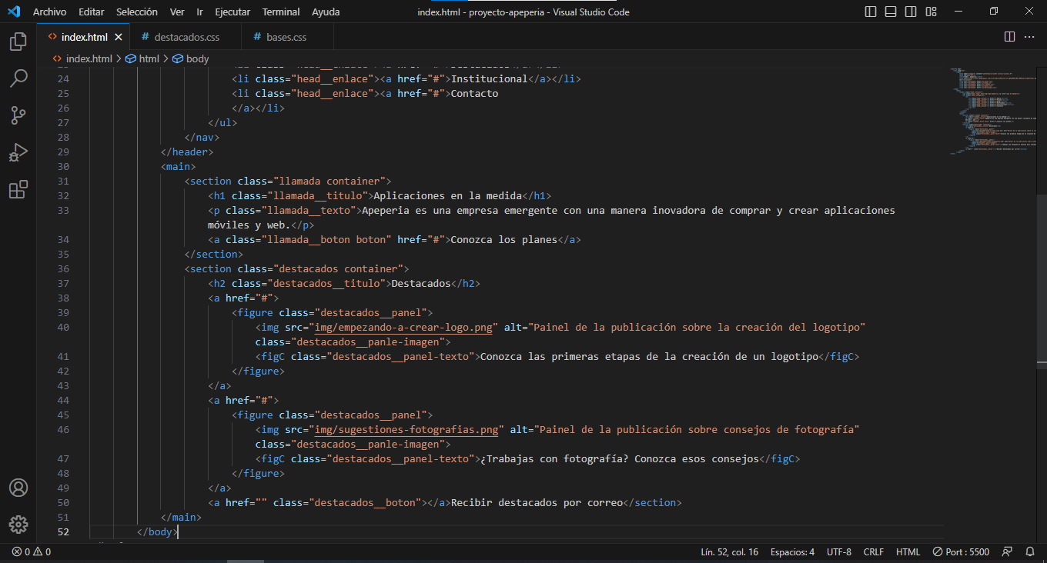This screenshot has height=563, width=1047.
Task: Click the "Destacados" heading text on line 37
Action: pyautogui.click(x=421, y=283)
